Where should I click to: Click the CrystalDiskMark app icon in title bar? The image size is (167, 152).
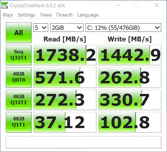click(5, 5)
